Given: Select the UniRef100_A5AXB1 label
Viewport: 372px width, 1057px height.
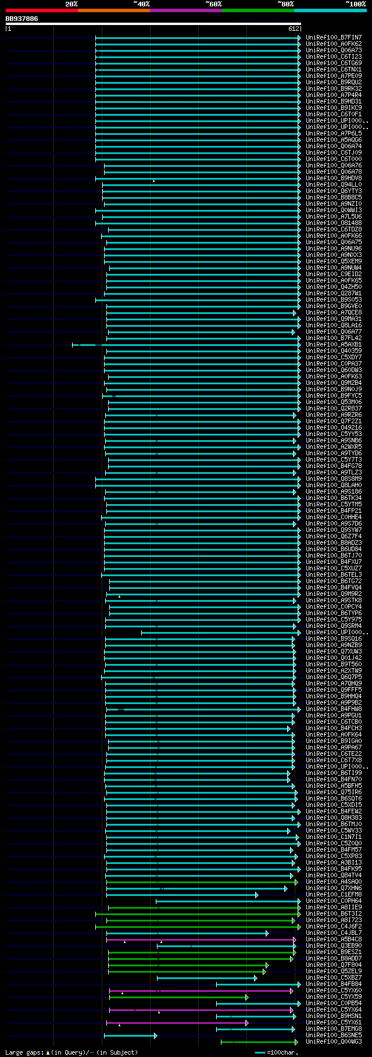Looking at the screenshot, I should tap(334, 344).
